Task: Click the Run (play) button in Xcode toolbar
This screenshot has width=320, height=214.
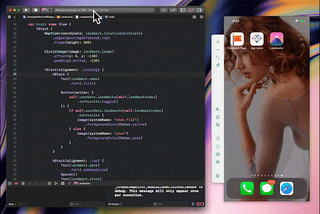Action: pos(26,10)
